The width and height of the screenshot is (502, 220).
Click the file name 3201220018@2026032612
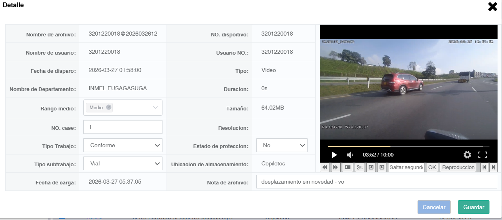pyautogui.click(x=123, y=34)
